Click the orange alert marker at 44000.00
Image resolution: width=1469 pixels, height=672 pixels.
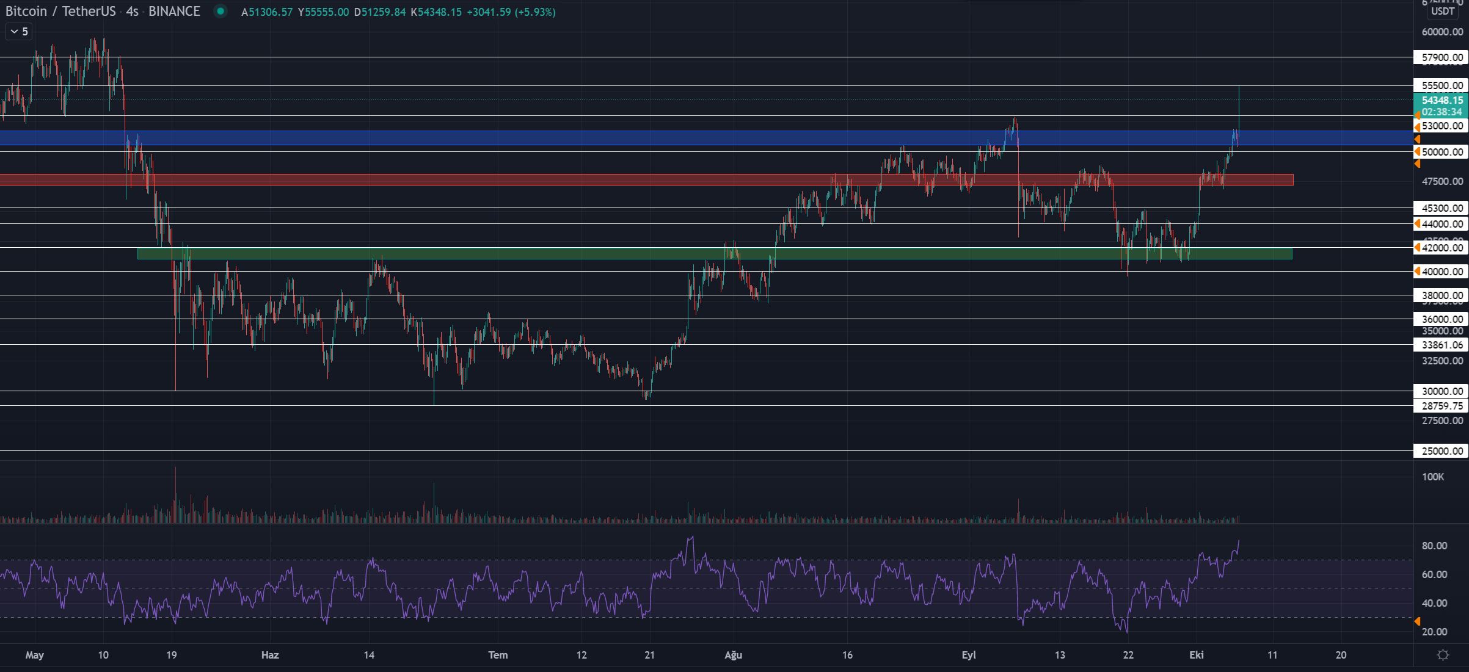[1417, 224]
